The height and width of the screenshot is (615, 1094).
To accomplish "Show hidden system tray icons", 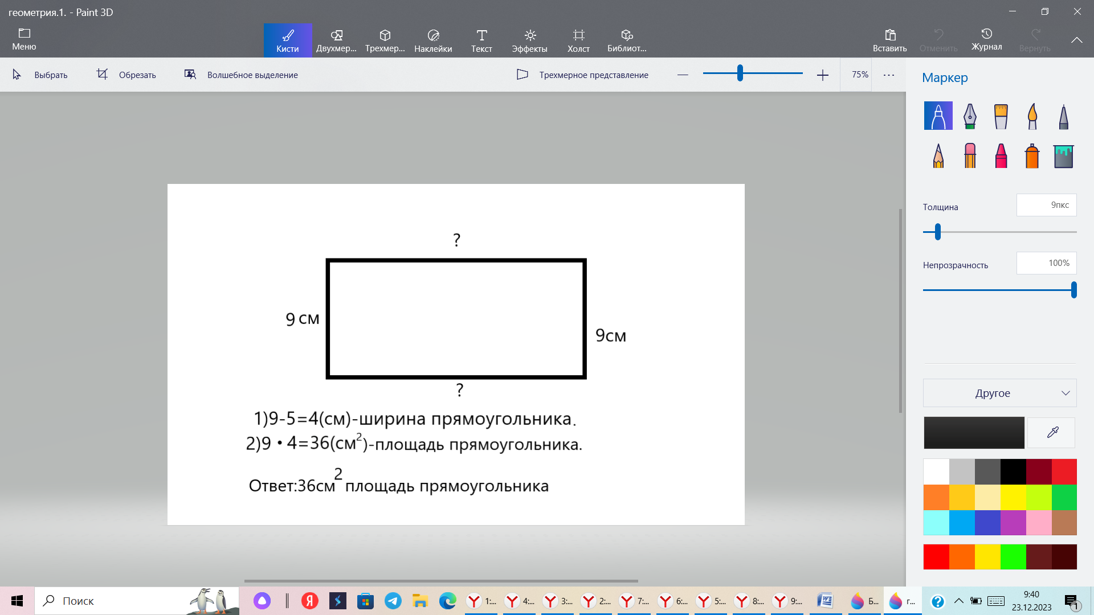I will pos(958,601).
